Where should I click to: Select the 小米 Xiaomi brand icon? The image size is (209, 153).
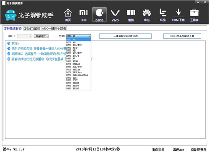click(x=84, y=15)
